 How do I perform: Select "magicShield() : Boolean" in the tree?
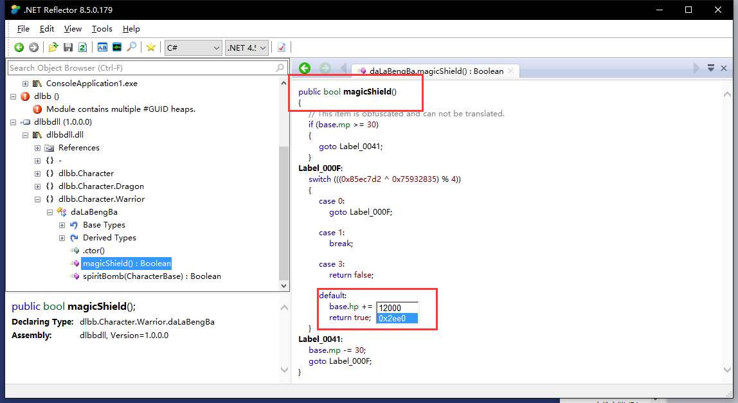(x=127, y=264)
